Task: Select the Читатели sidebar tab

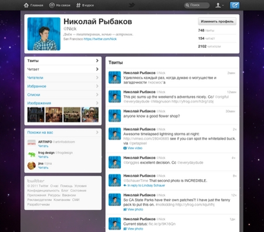Action: (x=63, y=78)
